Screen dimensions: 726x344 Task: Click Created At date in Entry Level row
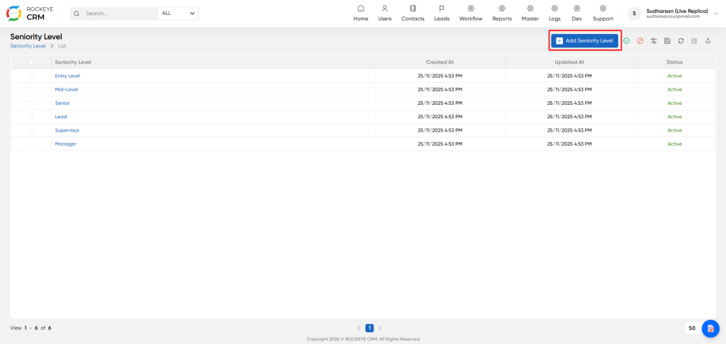[440, 76]
